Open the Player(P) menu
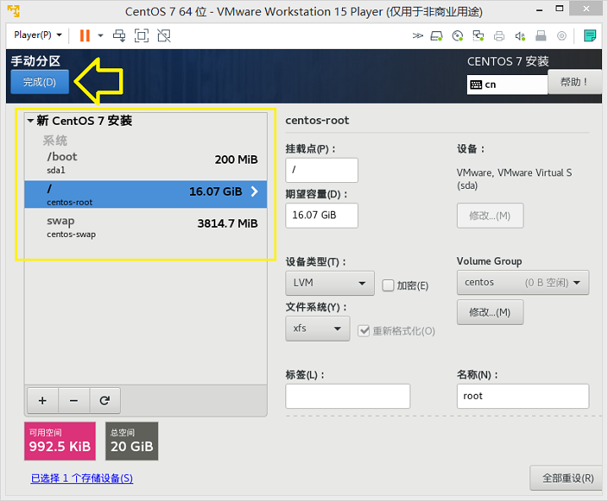 [x=38, y=35]
